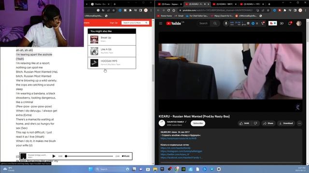Switch to the first Kizaru YouTube tab
The image size is (309, 173).
(x=169, y=4)
